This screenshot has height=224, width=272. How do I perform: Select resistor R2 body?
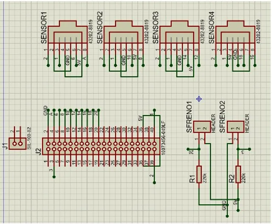coord(238,174)
